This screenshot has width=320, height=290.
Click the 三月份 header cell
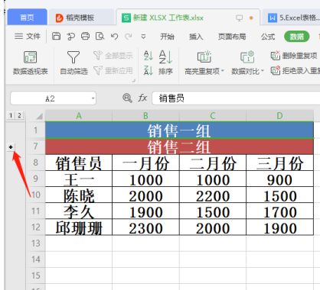pyautogui.click(x=279, y=163)
